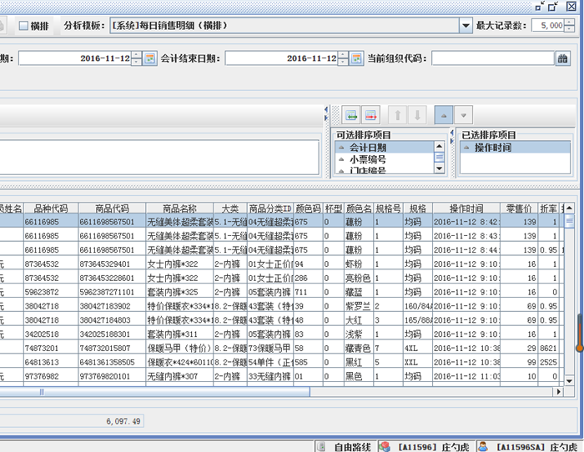Set descending sort order triangle button
The width and height of the screenshot is (584, 452).
point(464,114)
